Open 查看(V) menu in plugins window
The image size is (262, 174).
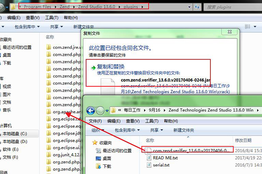(33, 18)
